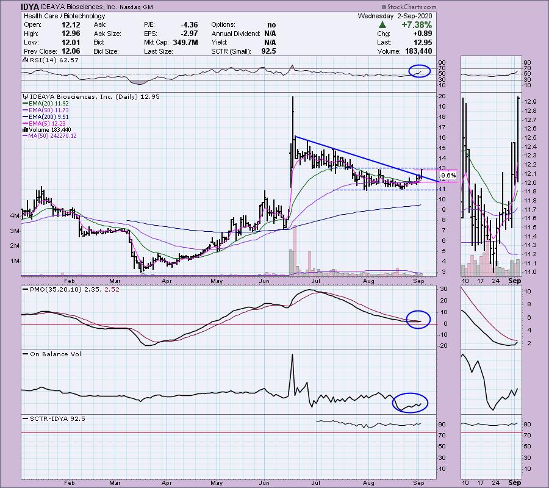Click the 'Health Care / Biotechnology' sector text

65,16
